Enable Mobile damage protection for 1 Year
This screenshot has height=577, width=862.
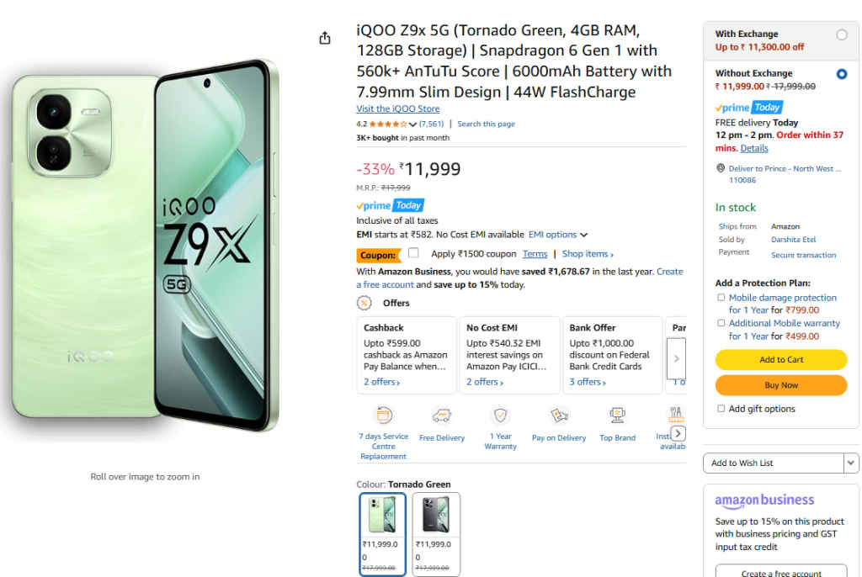(x=721, y=297)
